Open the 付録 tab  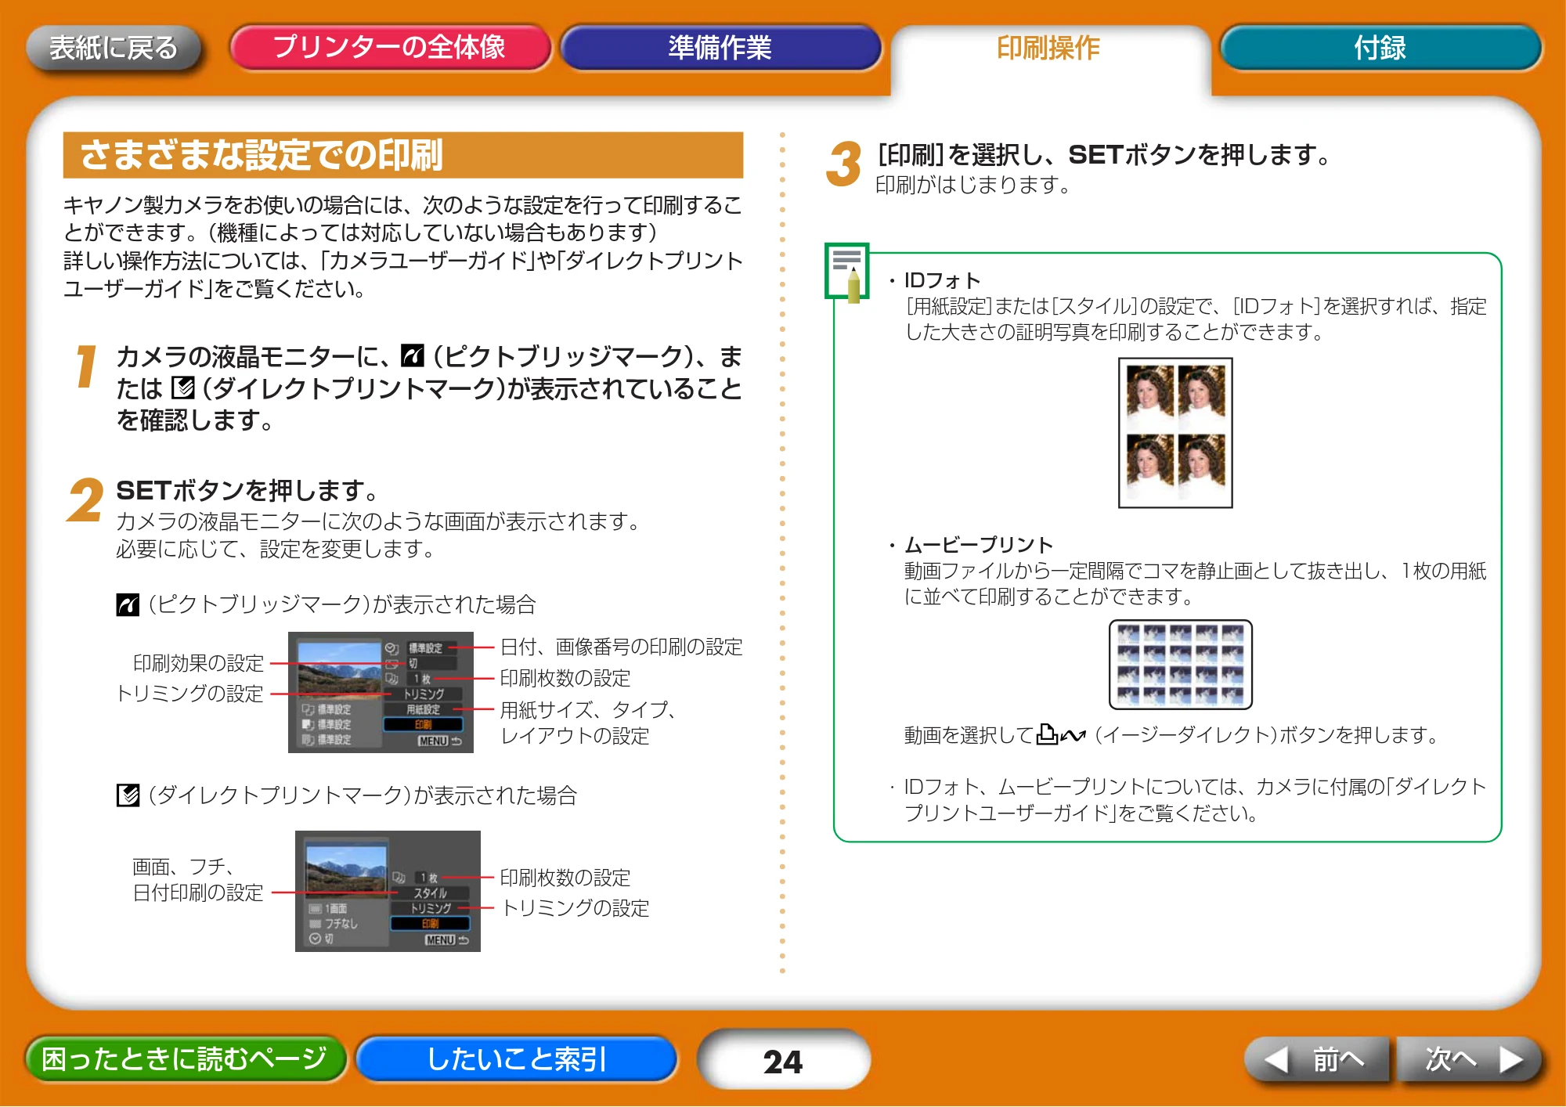click(1380, 48)
